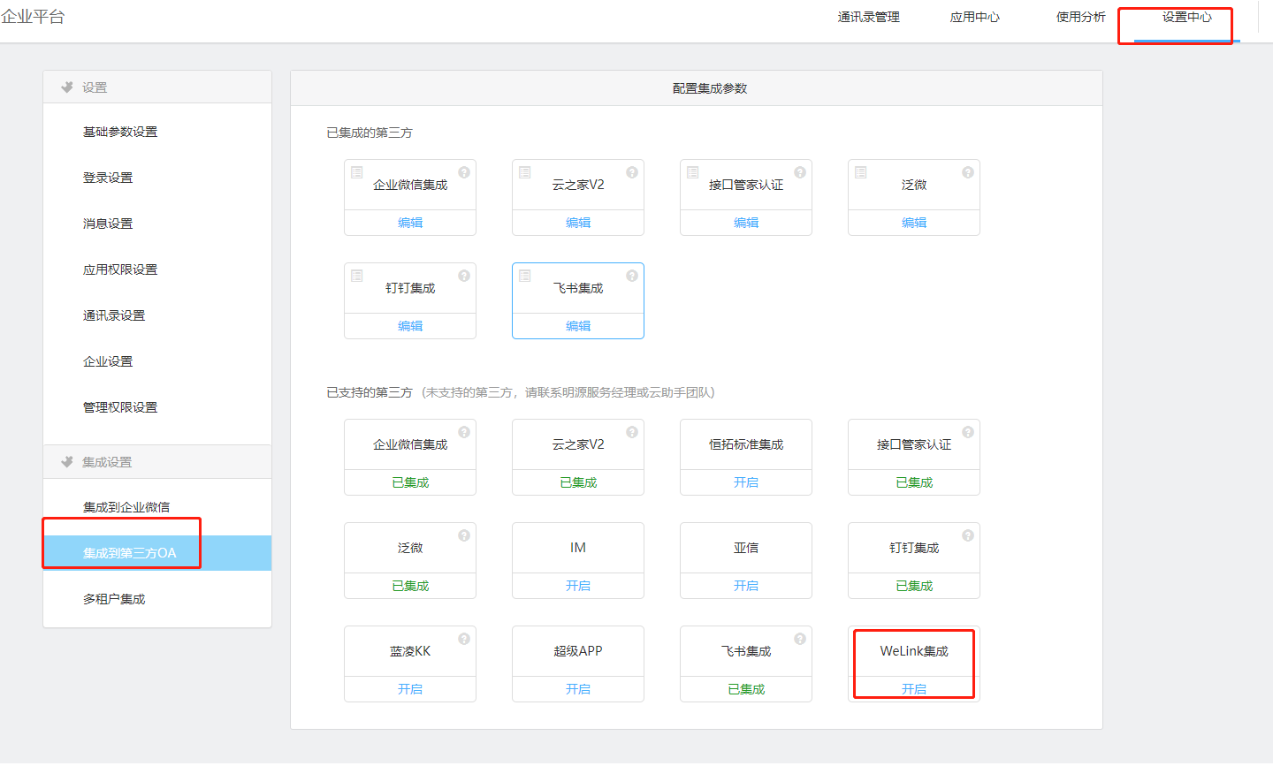The width and height of the screenshot is (1273, 766).
Task: Enable the IM integration via 开启
Action: [578, 586]
